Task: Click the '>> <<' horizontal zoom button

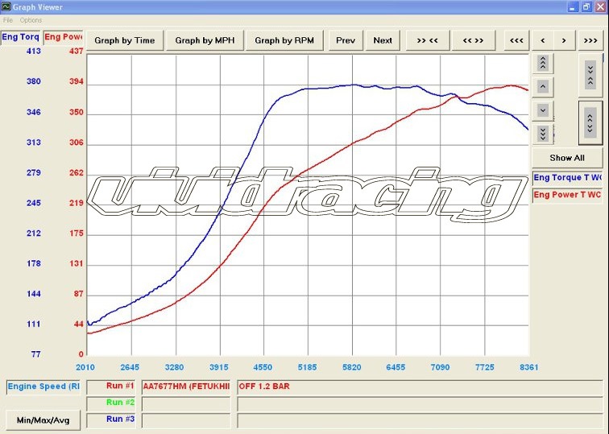Action: point(427,40)
